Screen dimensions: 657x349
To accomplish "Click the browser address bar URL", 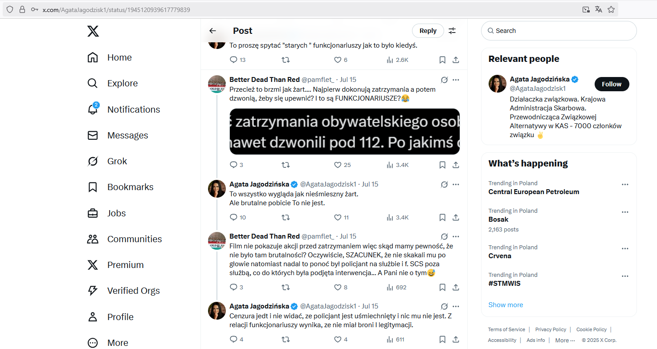I will [x=116, y=9].
